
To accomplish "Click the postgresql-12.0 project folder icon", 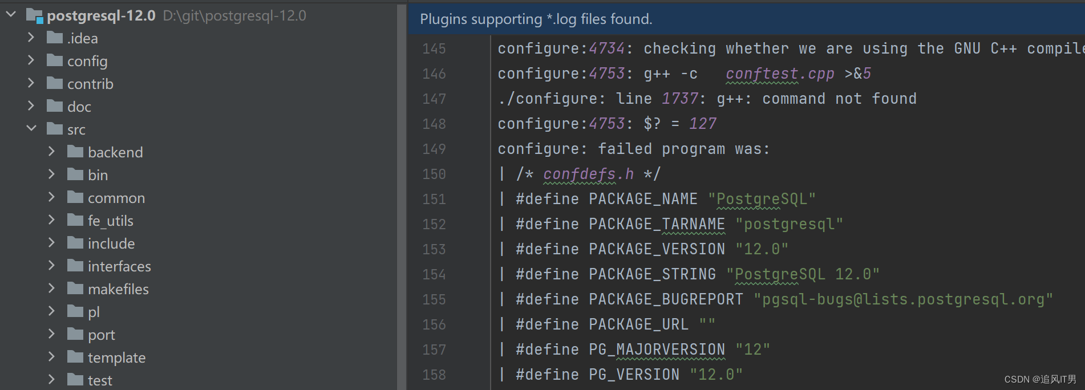I will coord(34,15).
